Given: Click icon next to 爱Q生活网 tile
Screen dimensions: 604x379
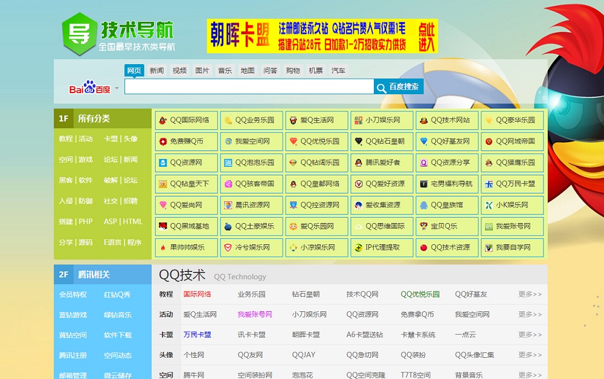Looking at the screenshot, I should (293, 120).
